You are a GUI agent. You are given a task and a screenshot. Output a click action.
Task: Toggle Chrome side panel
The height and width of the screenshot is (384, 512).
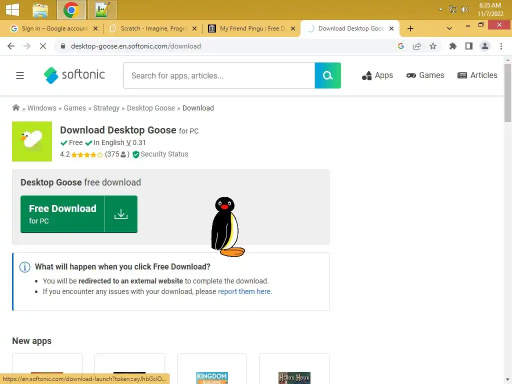tap(469, 46)
